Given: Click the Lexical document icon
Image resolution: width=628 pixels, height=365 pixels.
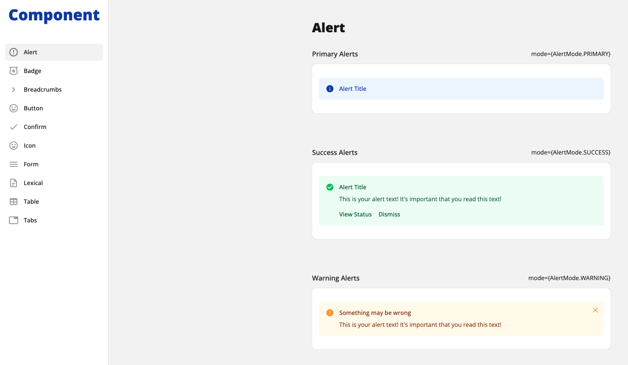Looking at the screenshot, I should (x=14, y=183).
